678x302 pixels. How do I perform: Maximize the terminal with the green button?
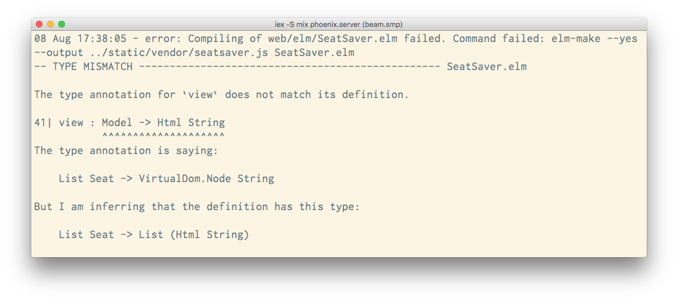coord(62,24)
